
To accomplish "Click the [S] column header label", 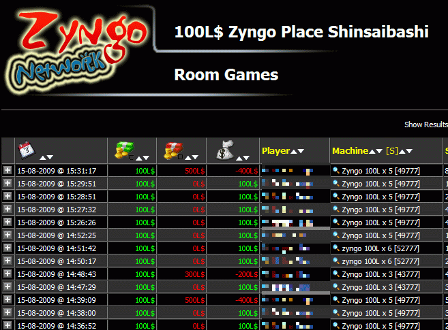I will tap(392, 150).
